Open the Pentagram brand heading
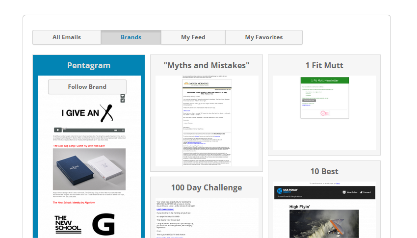The height and width of the screenshot is (238, 417). (89, 65)
